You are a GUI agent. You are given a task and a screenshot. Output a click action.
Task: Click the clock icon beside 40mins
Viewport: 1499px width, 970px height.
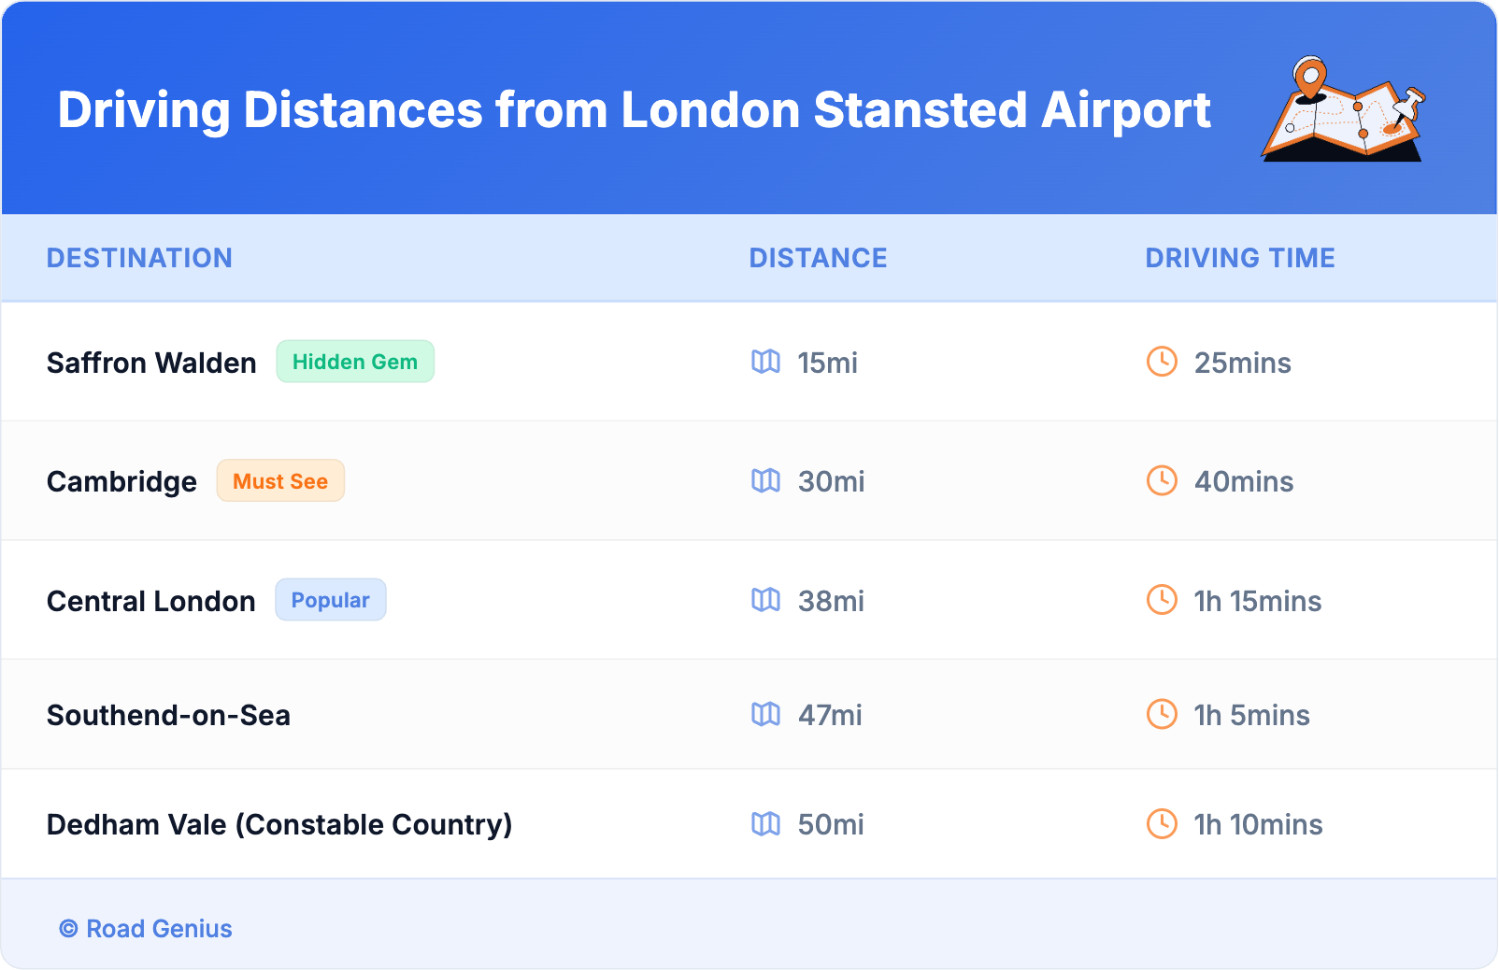(1162, 480)
